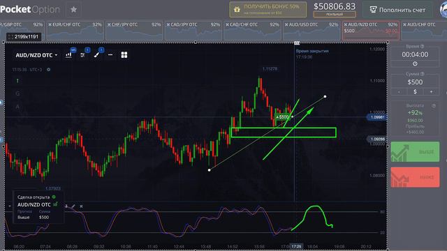Close the AUD/CHF OTC asset tab
Image resolution: width=447 pixels, height=251 pixels.
pyautogui.click(x=404, y=25)
